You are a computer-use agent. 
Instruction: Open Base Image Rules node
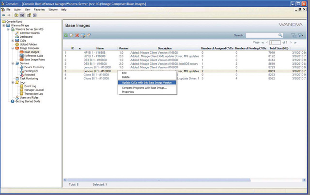pyautogui.click(x=34, y=60)
